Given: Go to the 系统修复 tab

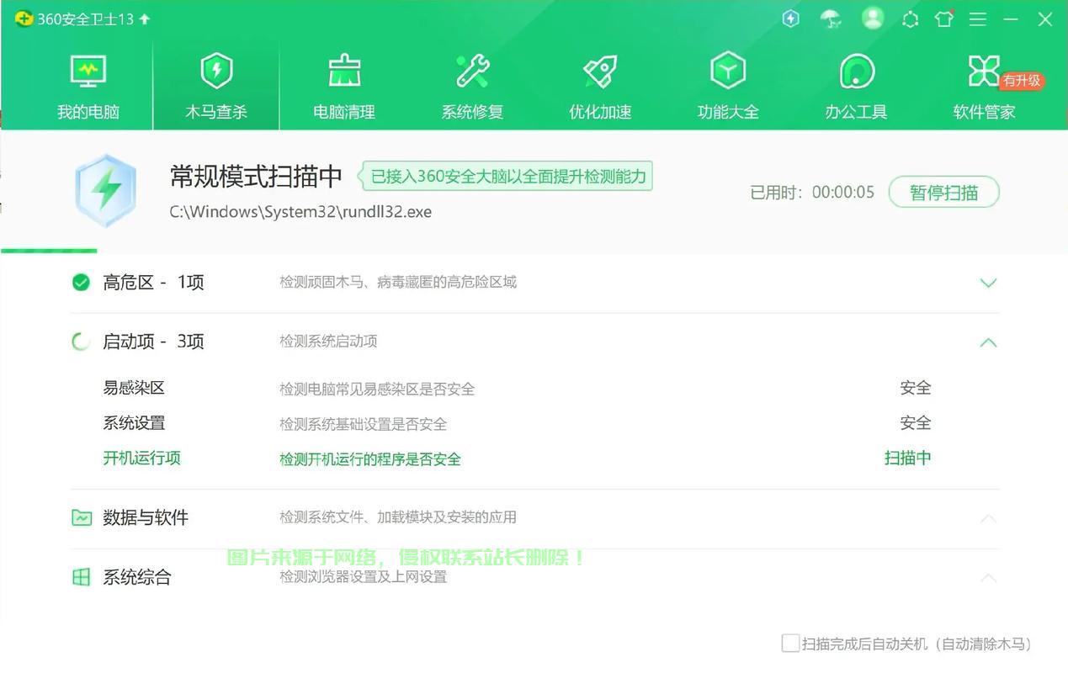Looking at the screenshot, I should point(472,87).
